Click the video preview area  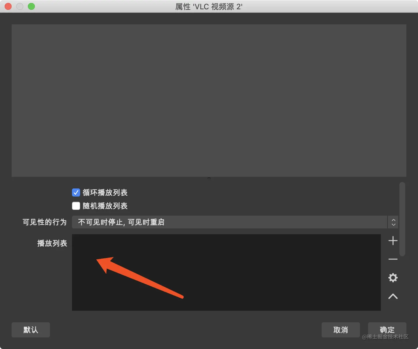point(209,101)
